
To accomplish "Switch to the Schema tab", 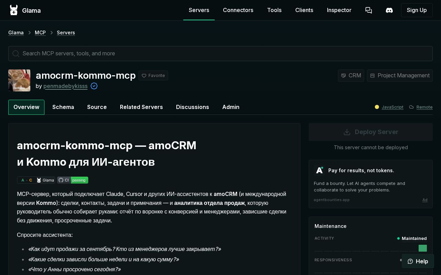I will click(63, 107).
